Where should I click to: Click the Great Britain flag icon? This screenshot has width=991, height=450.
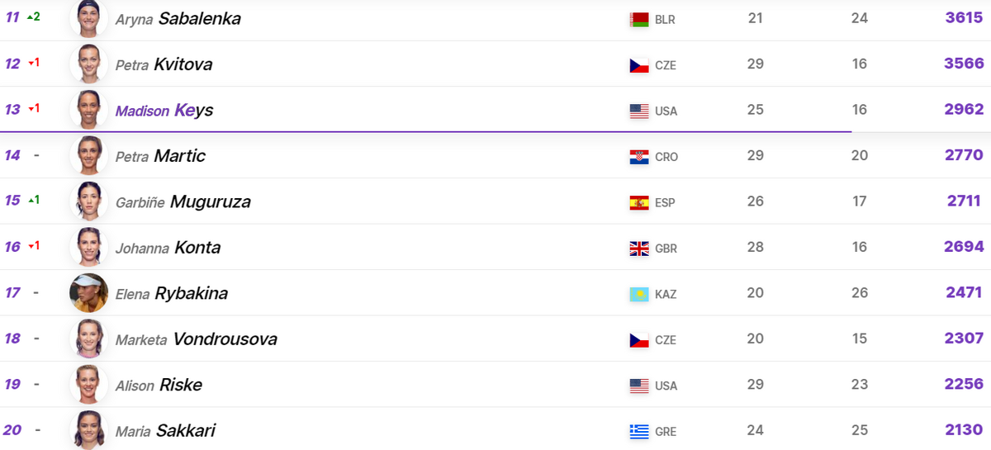point(639,248)
